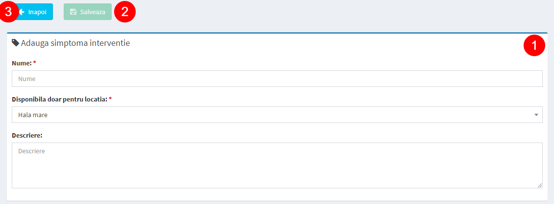Click the left arrow icon on Inapoi
Viewport: 554px width, 204px height.
[22, 12]
